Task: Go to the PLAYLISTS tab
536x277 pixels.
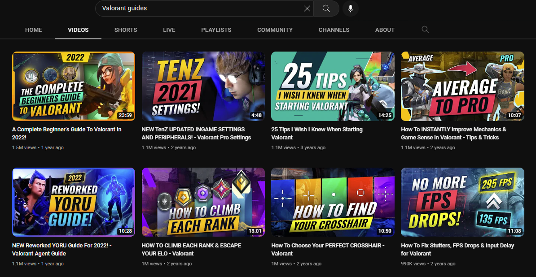Action: 216,30
